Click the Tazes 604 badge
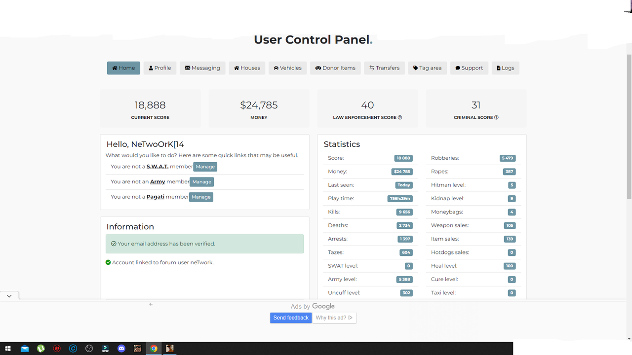632x355 pixels. coord(406,252)
